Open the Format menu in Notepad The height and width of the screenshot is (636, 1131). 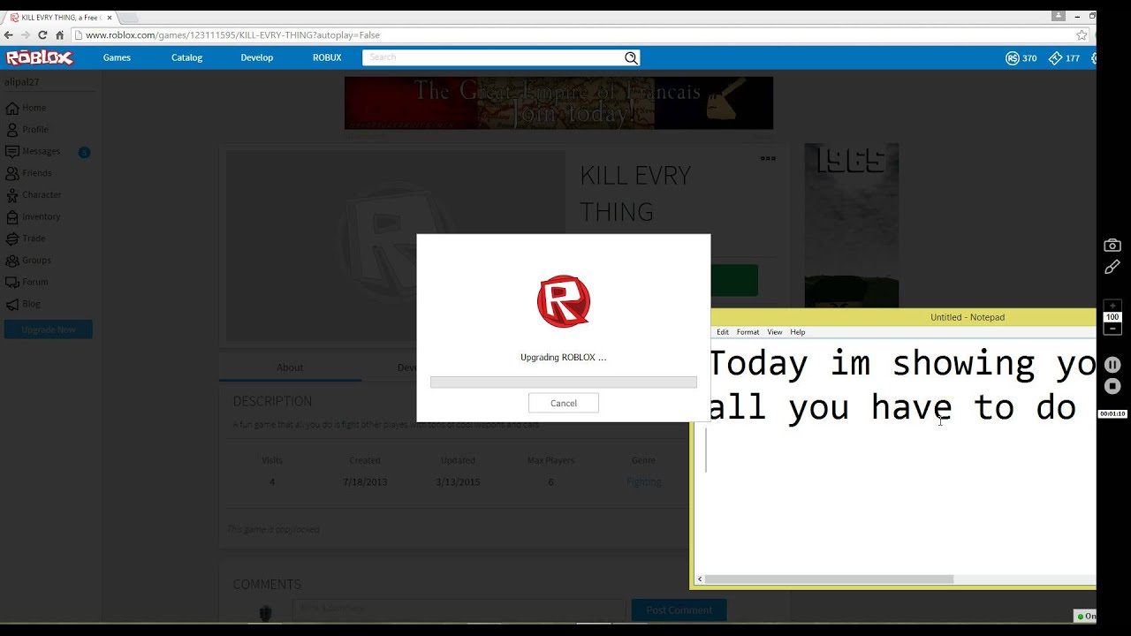[748, 332]
